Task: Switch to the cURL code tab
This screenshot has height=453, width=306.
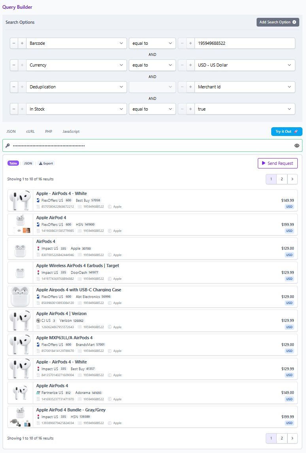Action: 30,131
